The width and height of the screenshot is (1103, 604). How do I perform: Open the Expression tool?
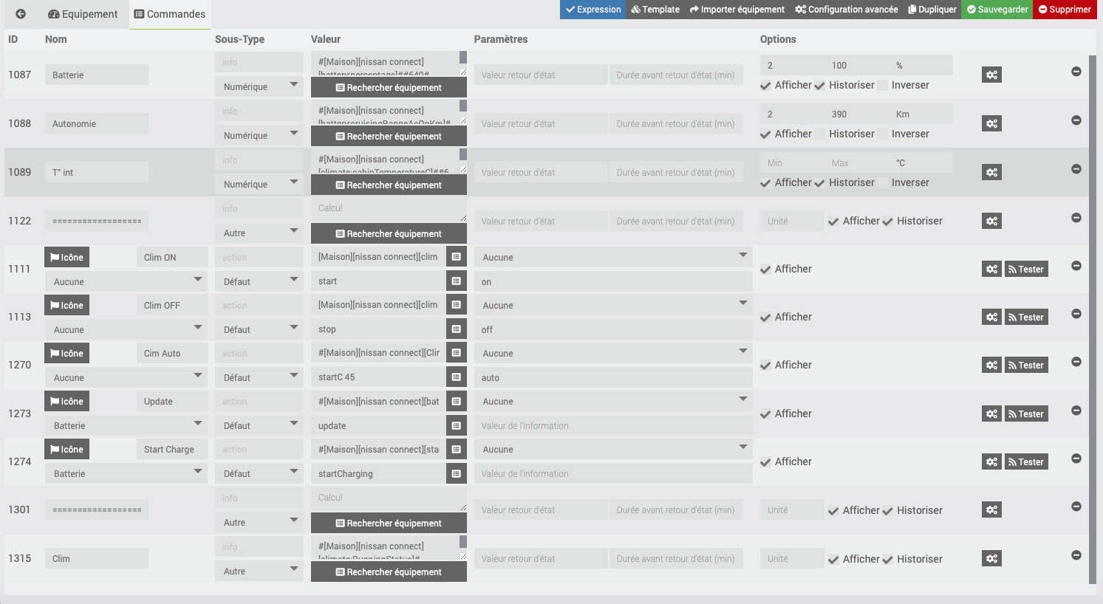593,10
